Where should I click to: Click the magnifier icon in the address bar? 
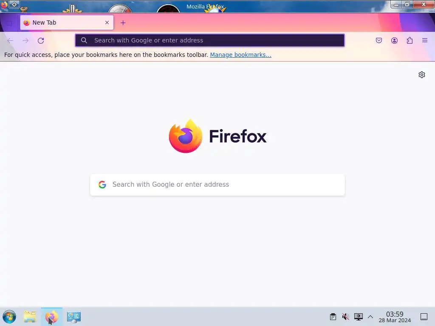click(84, 40)
